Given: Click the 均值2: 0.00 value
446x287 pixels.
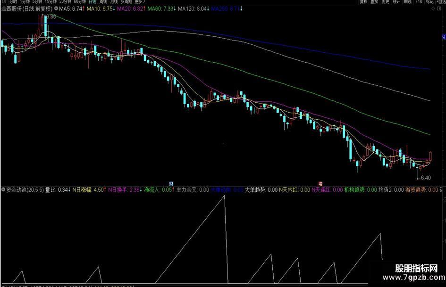Looking at the screenshot, I should pyautogui.click(x=391, y=189).
